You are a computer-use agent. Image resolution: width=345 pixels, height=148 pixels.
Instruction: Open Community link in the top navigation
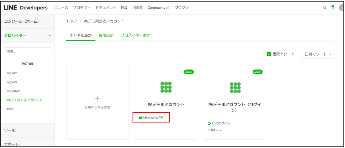point(156,8)
